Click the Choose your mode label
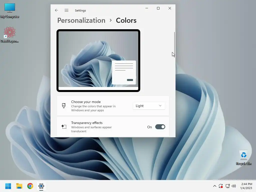The image size is (256, 192). tap(86, 102)
